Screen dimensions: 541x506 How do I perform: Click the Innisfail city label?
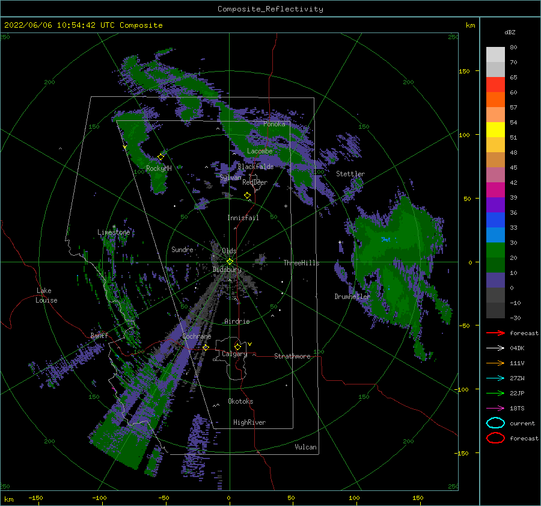click(x=243, y=218)
